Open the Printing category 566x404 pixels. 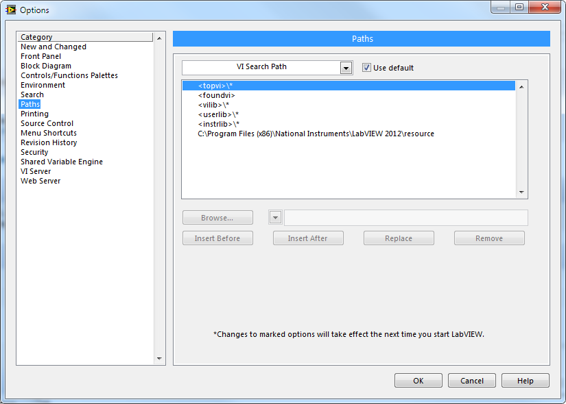tap(35, 114)
